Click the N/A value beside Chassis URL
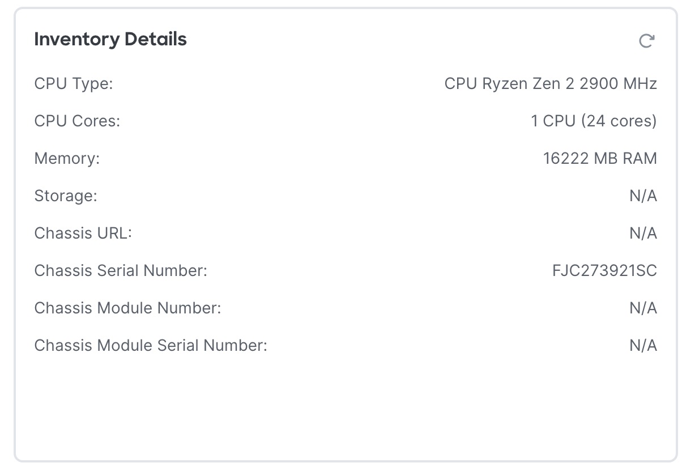 (x=643, y=233)
